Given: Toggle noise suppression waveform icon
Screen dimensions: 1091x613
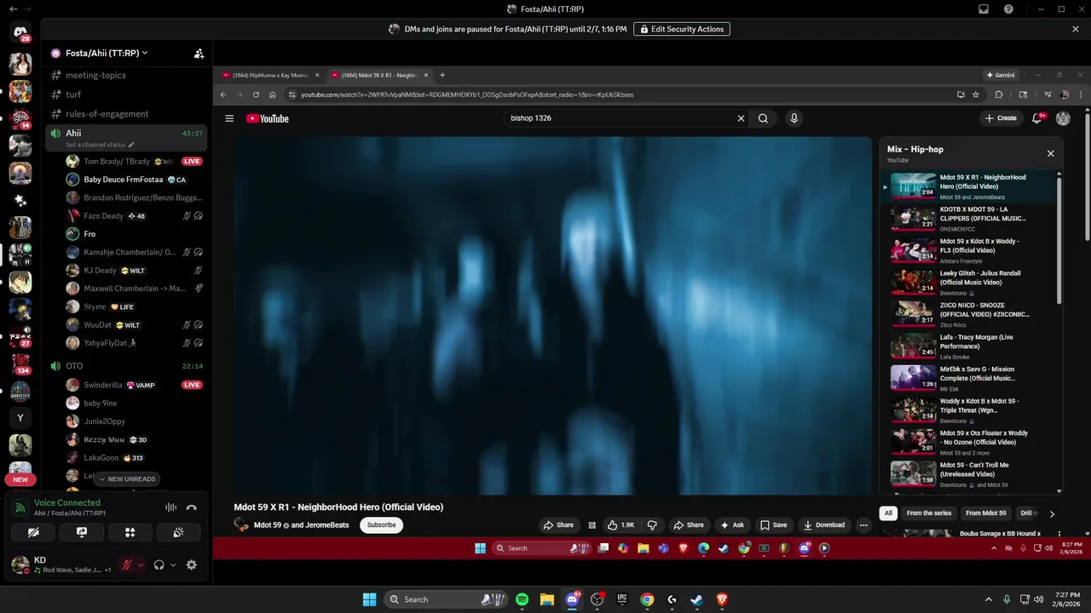Looking at the screenshot, I should (x=170, y=507).
